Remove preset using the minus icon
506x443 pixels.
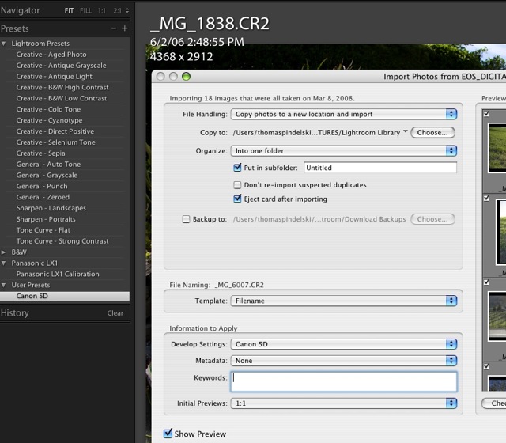(x=114, y=28)
